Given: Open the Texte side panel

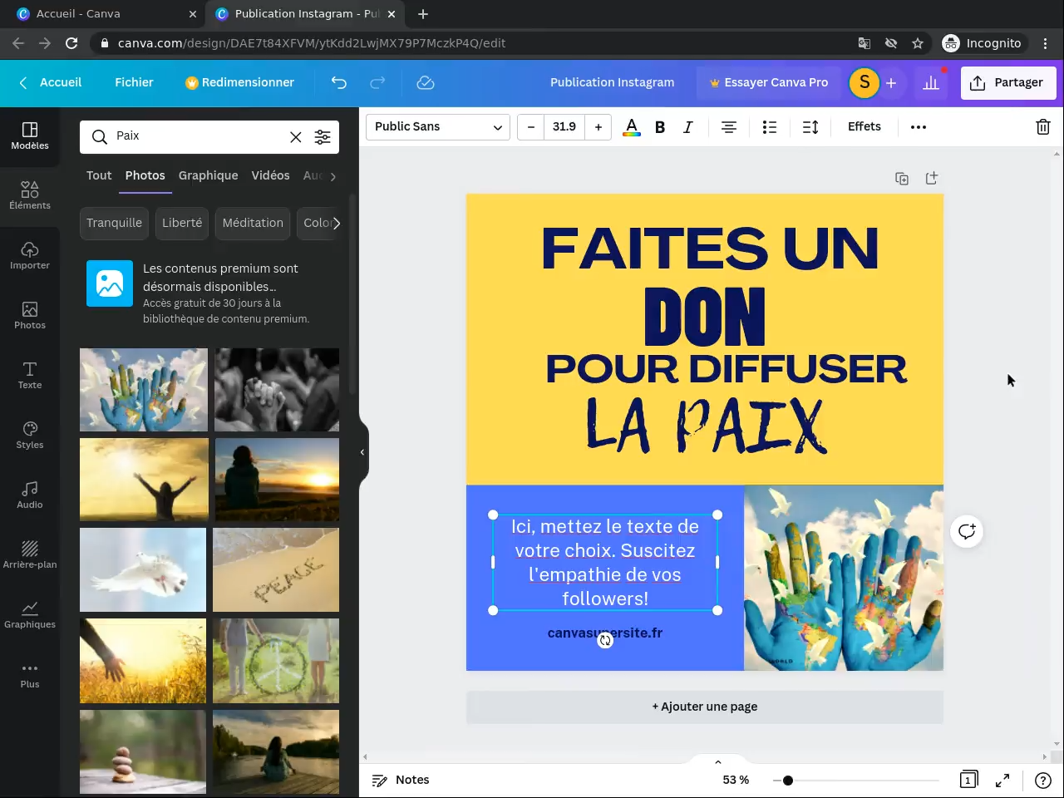Looking at the screenshot, I should pos(30,375).
